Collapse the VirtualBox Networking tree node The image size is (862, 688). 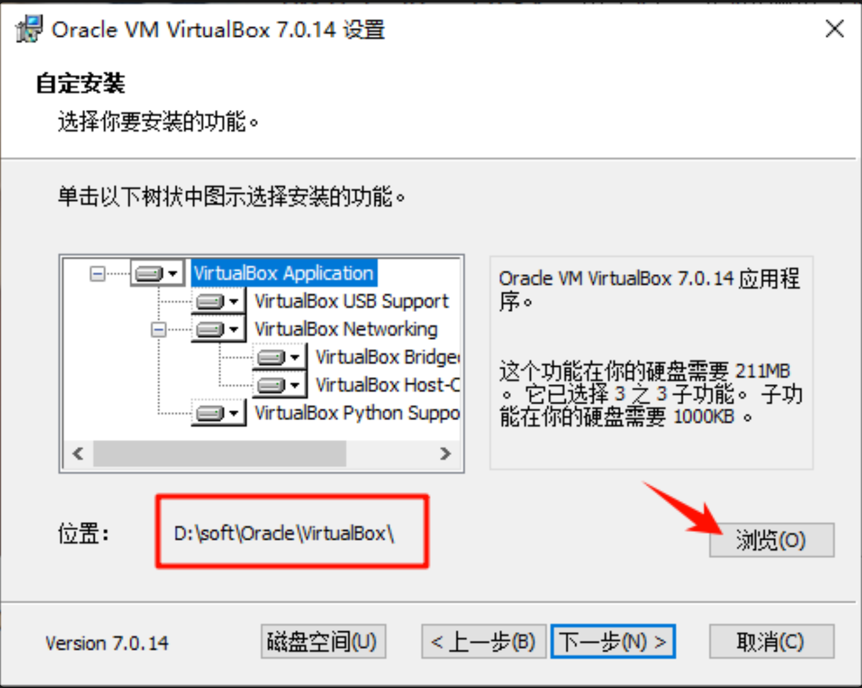tap(158, 329)
